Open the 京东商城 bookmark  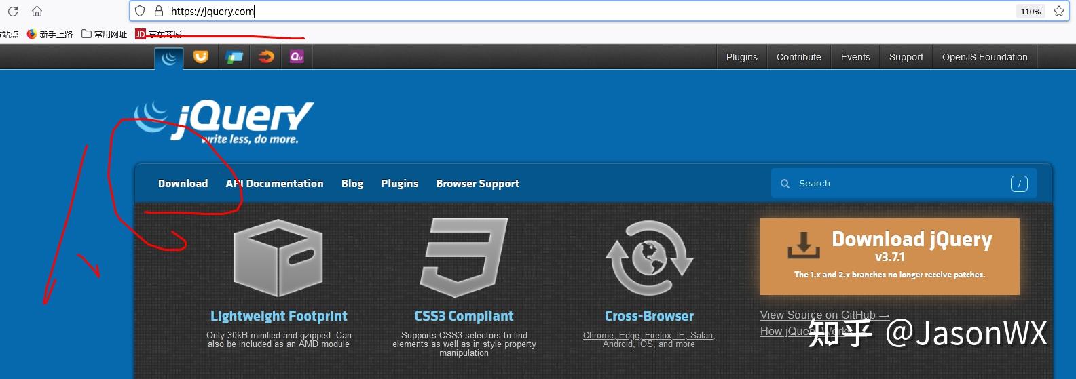click(159, 34)
